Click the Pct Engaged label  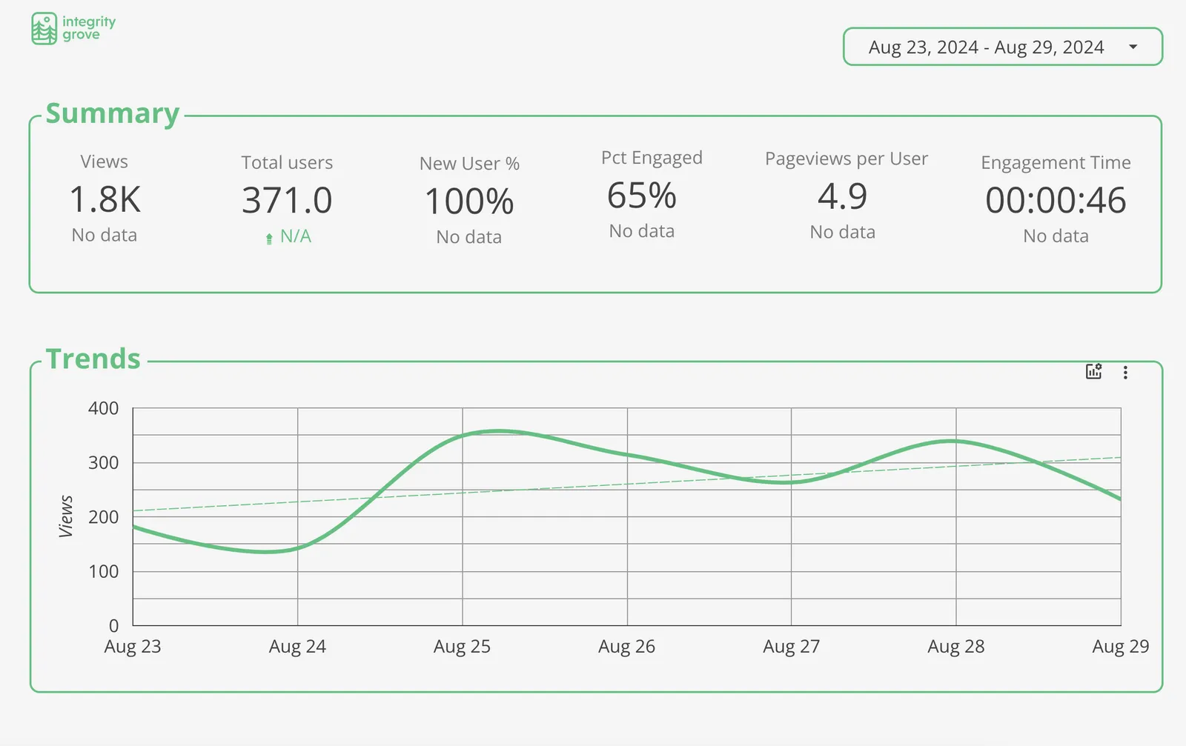coord(652,158)
